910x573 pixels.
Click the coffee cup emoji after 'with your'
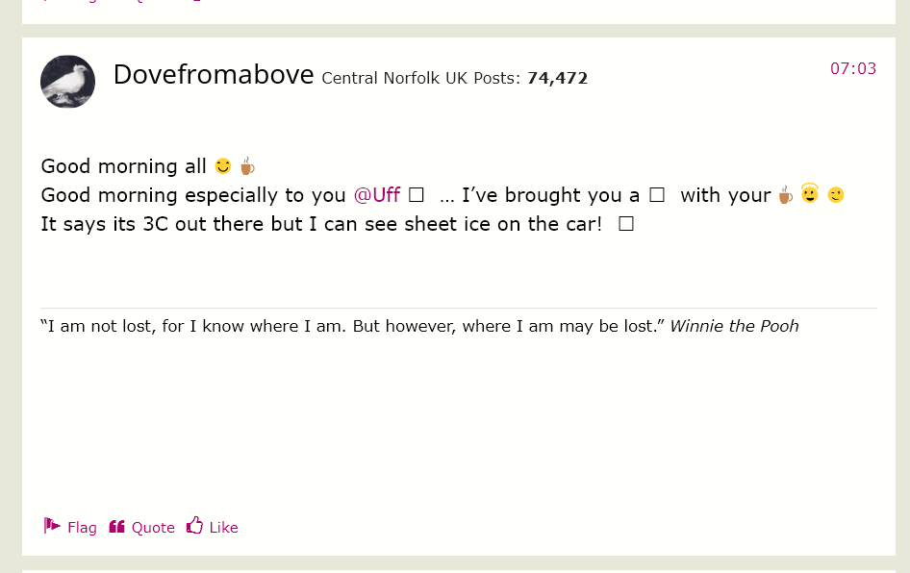[x=785, y=195]
